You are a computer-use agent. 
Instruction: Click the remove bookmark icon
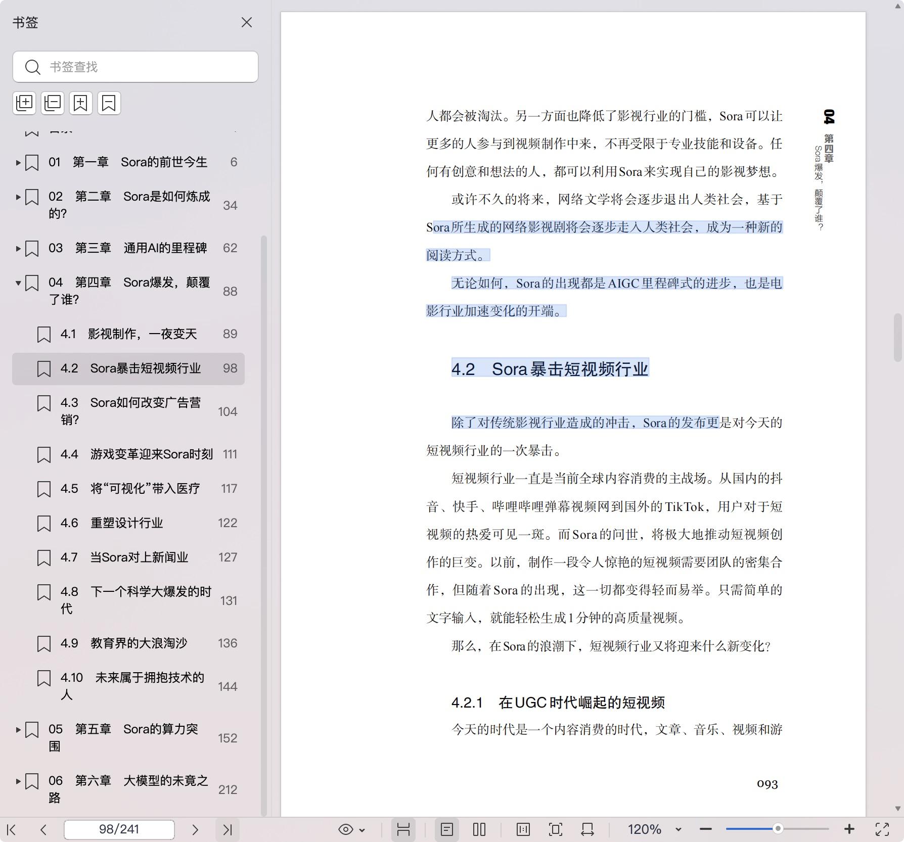[109, 103]
